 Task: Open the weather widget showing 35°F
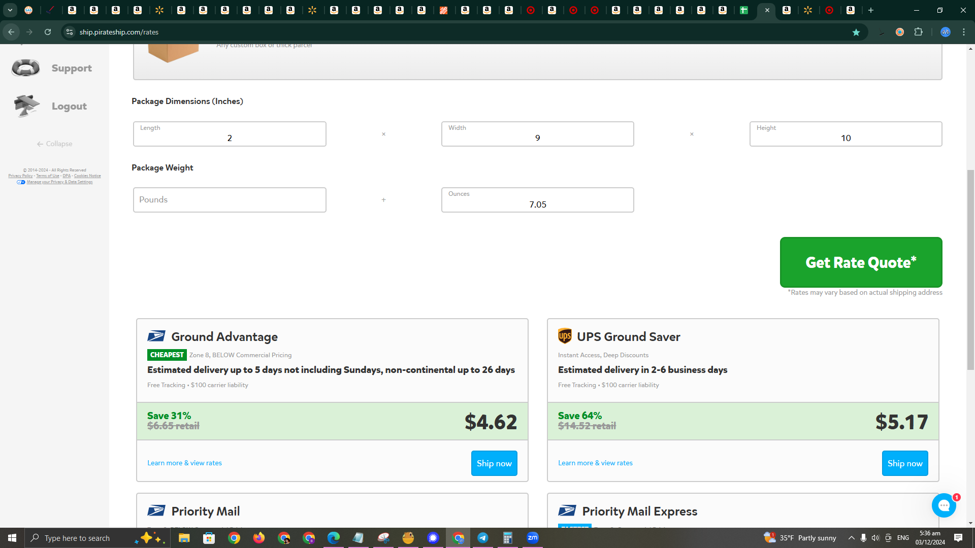[800, 538]
